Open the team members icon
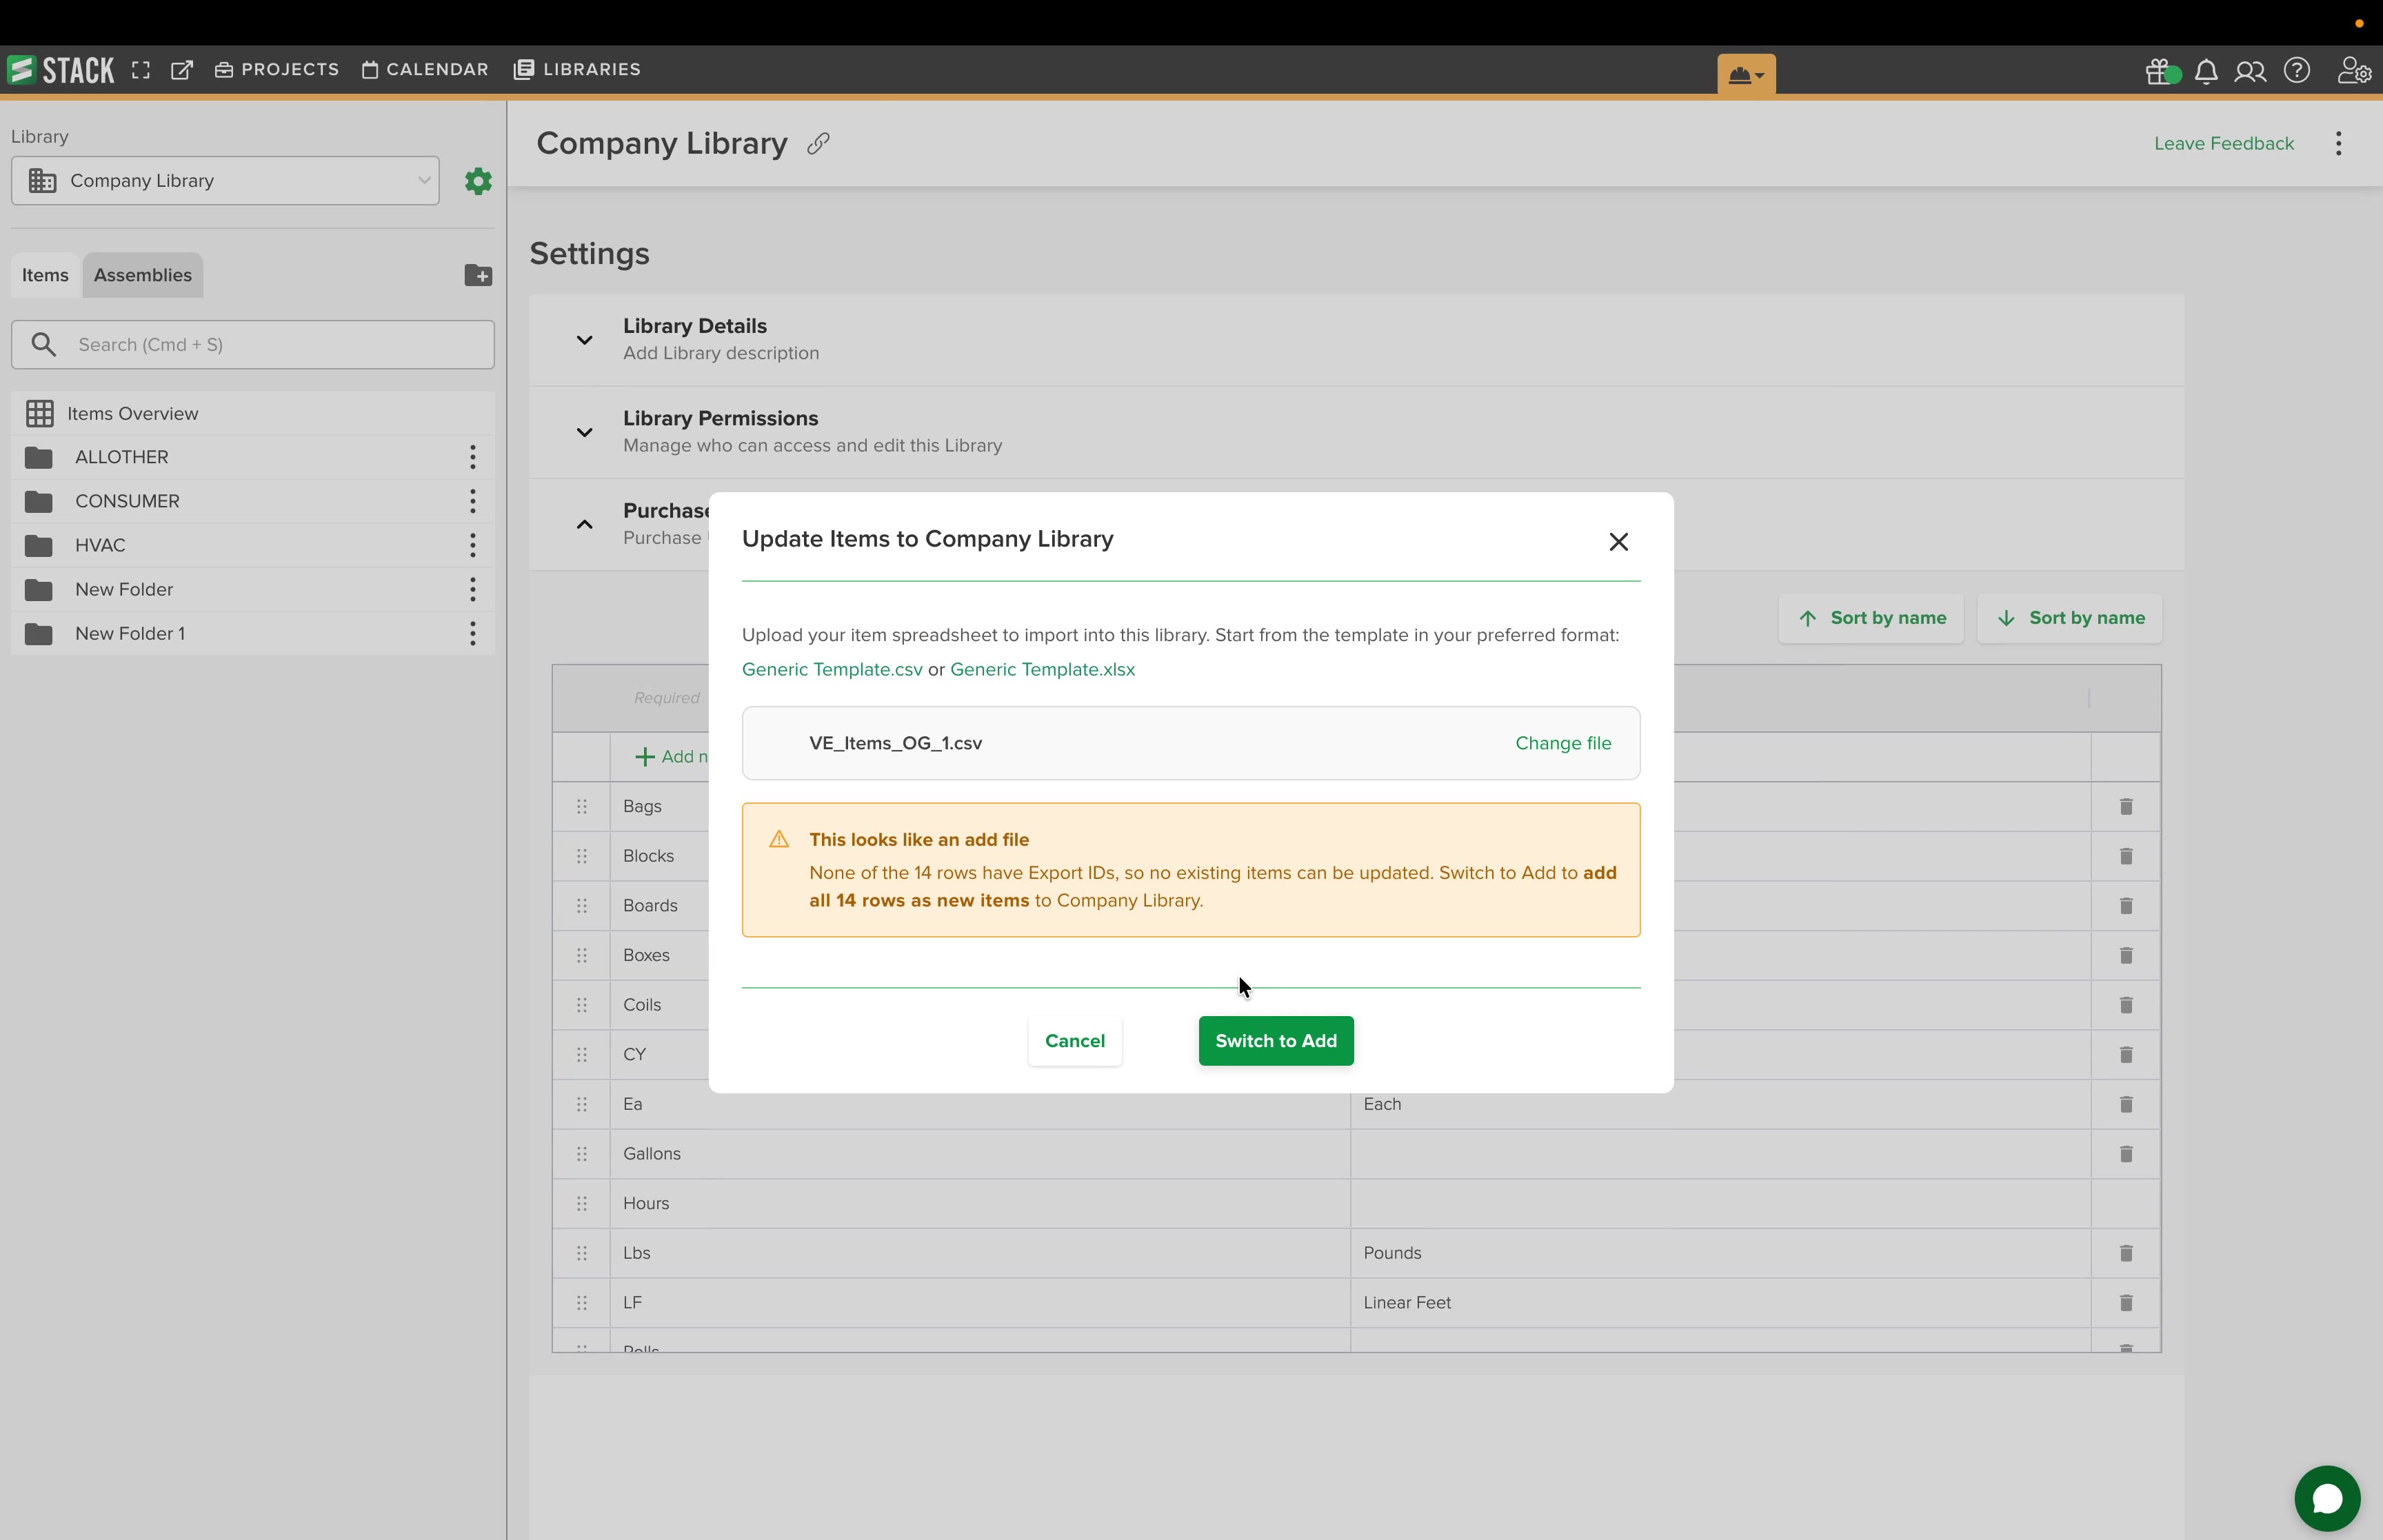Image resolution: width=2383 pixels, height=1540 pixels. pyautogui.click(x=2250, y=71)
